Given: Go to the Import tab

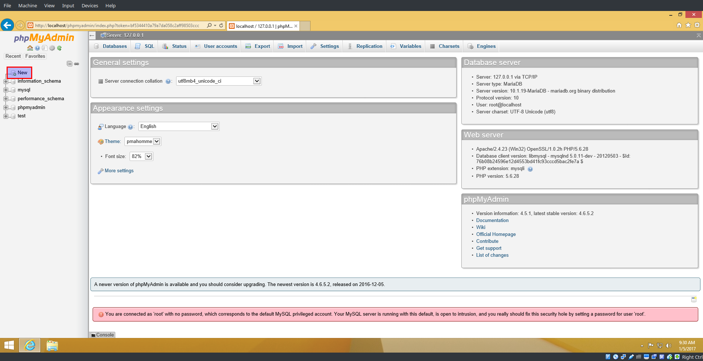Looking at the screenshot, I should coord(290,46).
